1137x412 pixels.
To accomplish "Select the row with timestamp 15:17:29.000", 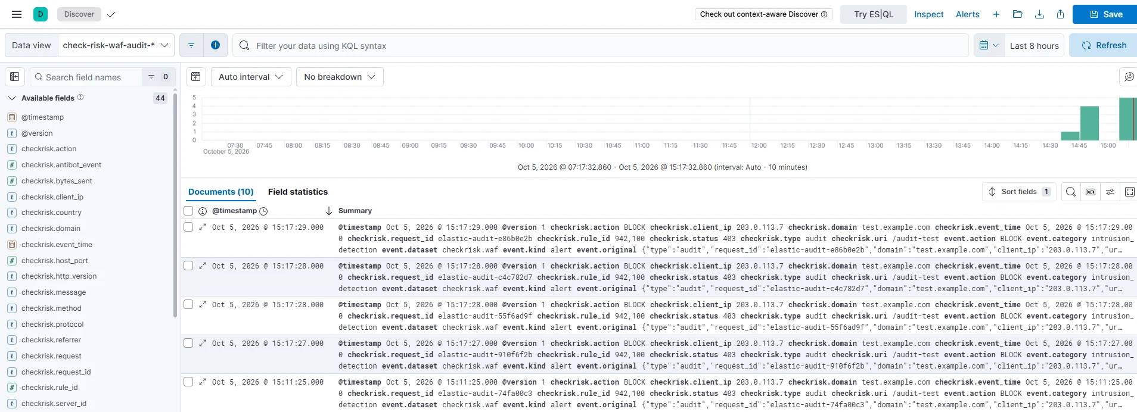I will (188, 227).
